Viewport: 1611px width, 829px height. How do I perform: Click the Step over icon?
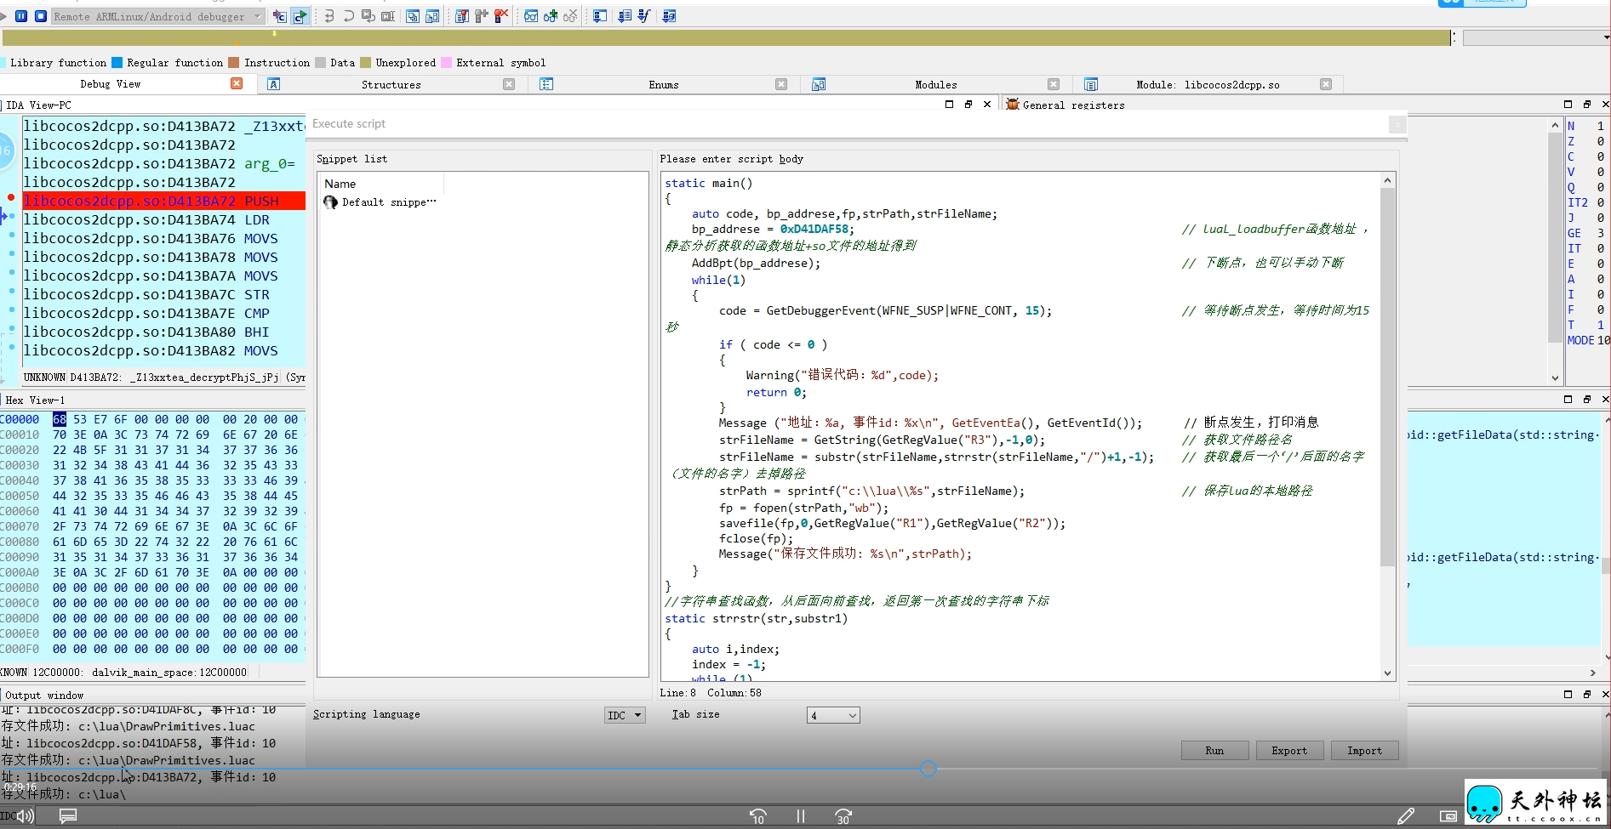tap(349, 16)
